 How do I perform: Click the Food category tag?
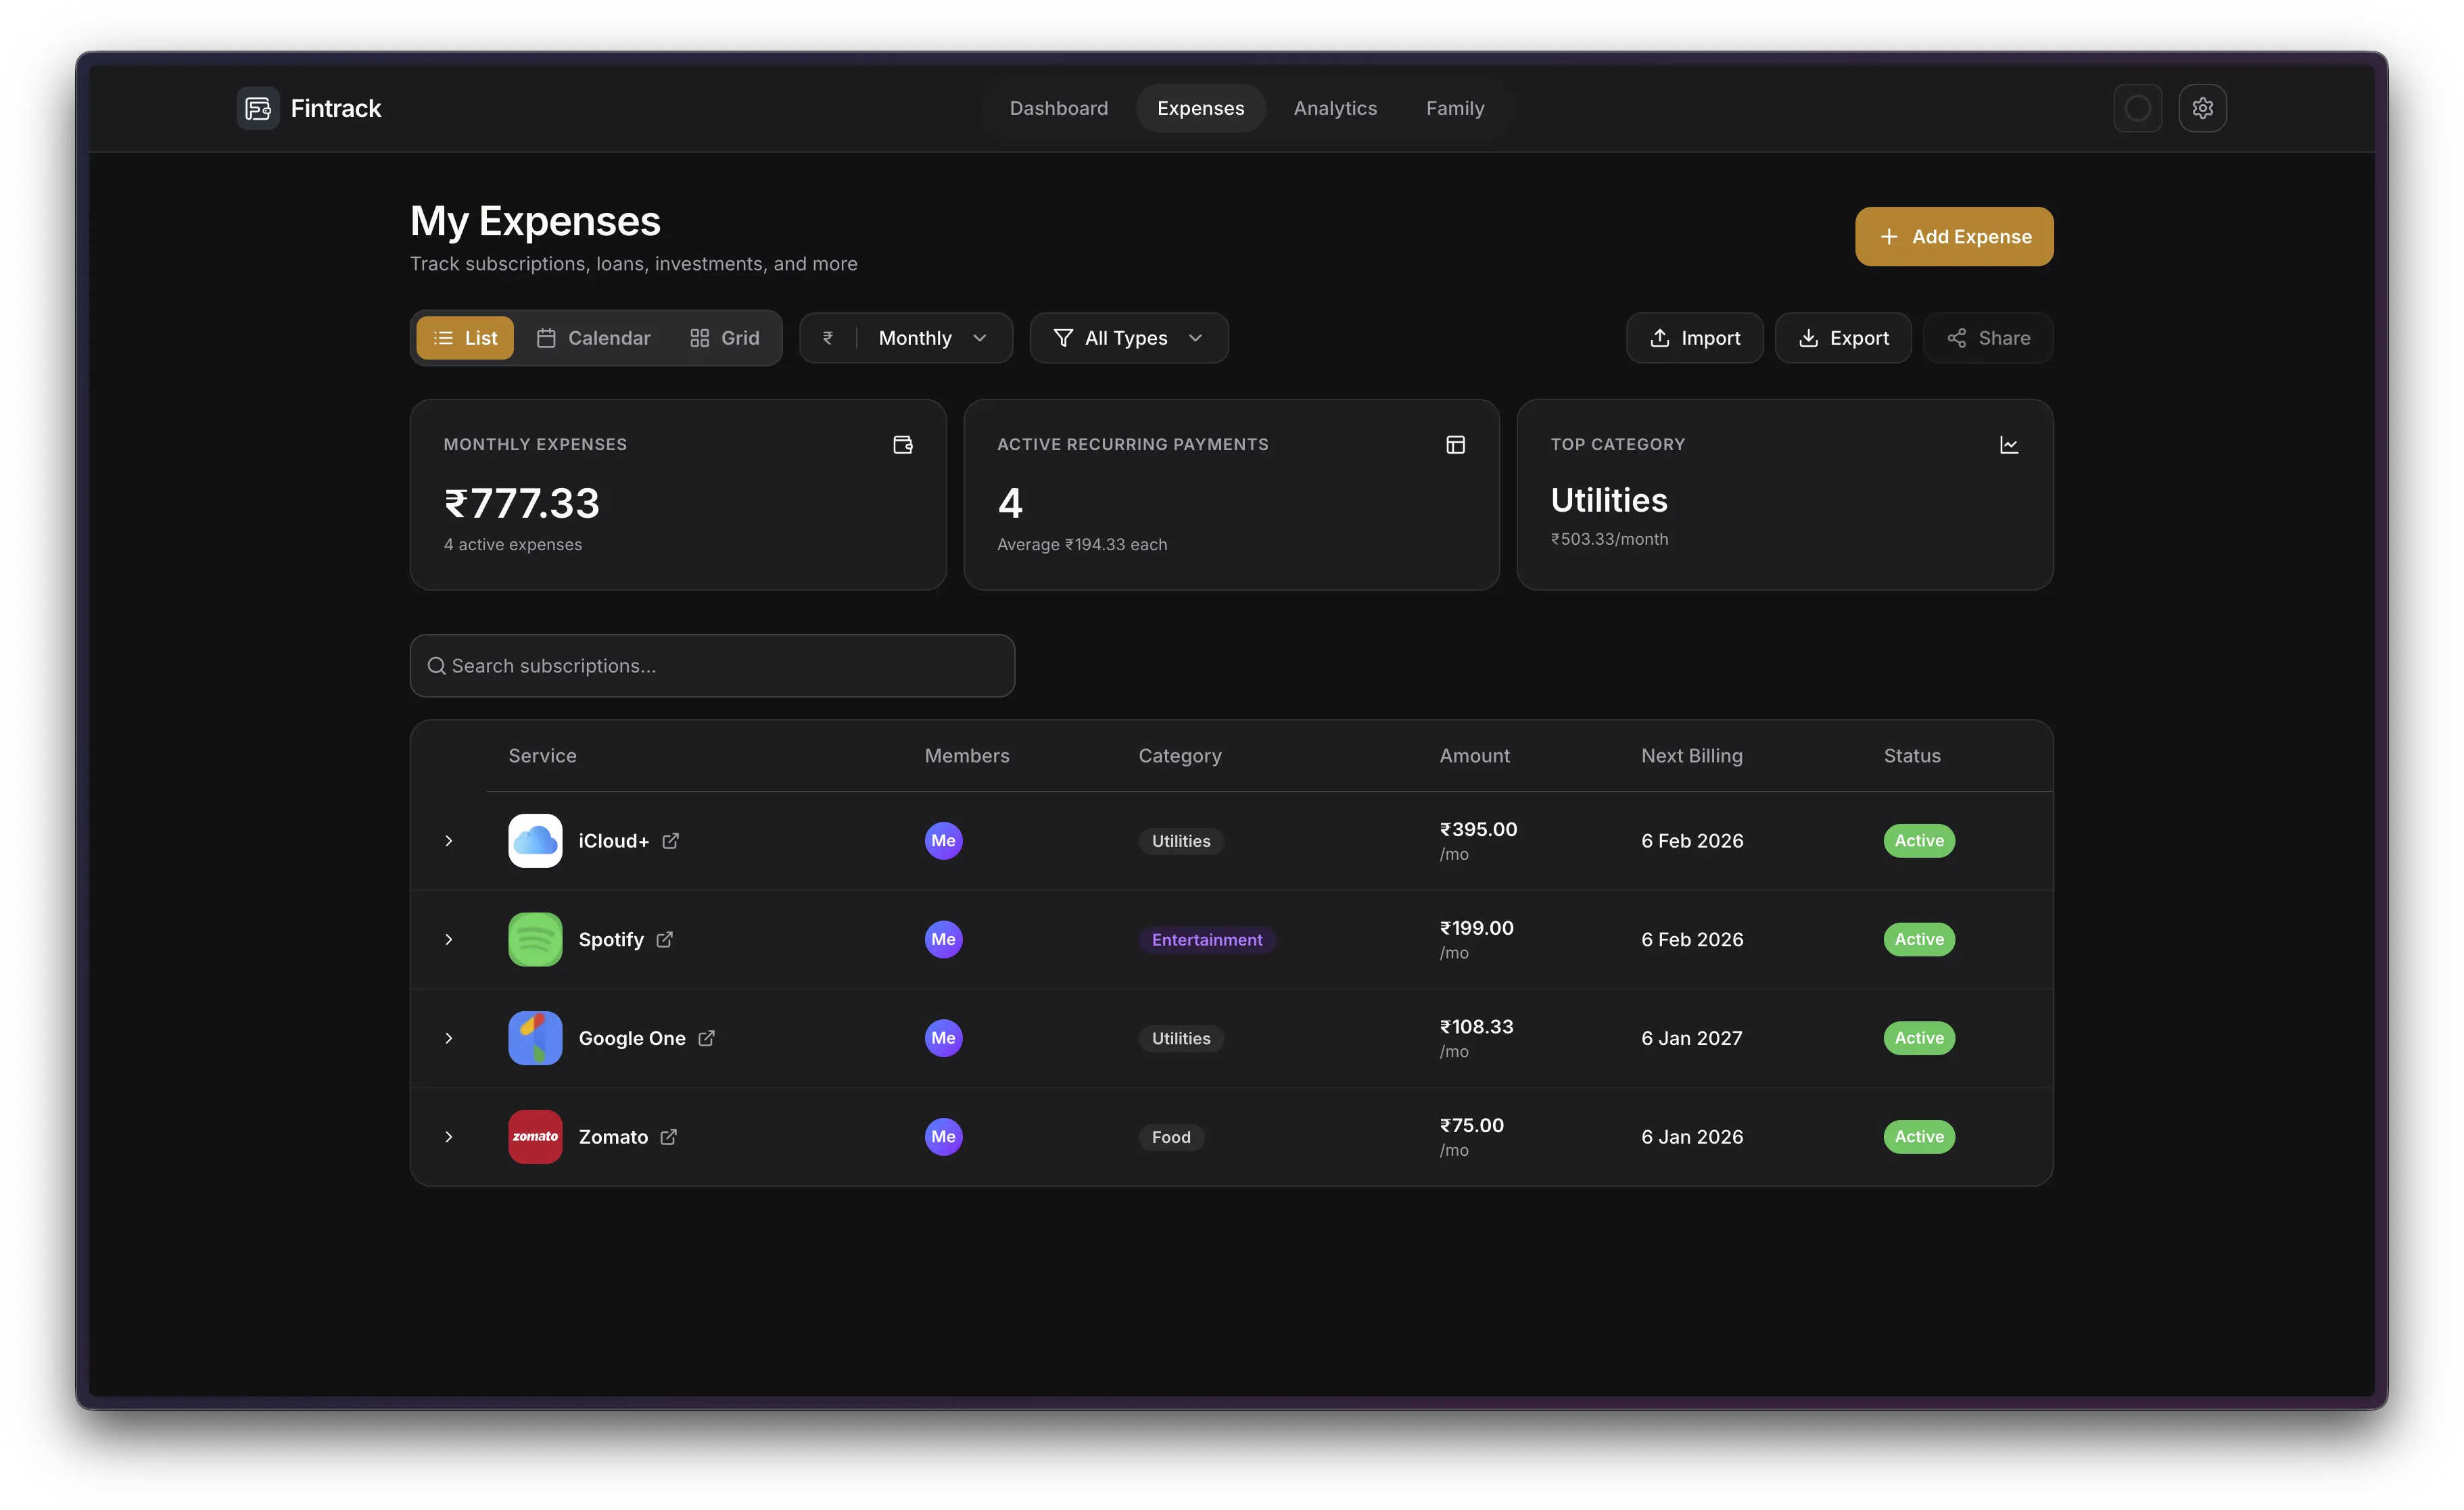(1171, 1138)
